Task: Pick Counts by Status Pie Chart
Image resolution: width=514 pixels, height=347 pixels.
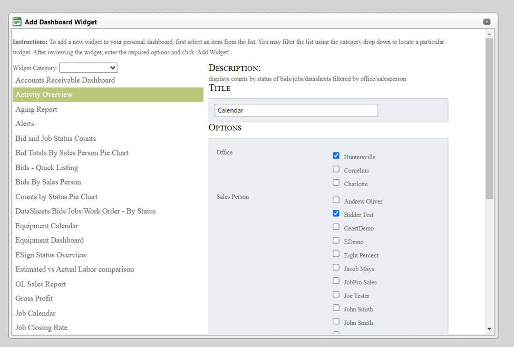Action: pos(56,197)
